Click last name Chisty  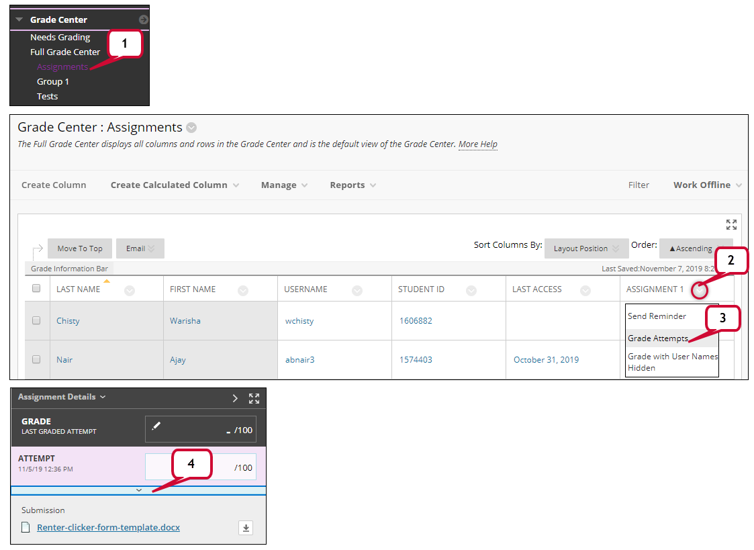point(68,321)
